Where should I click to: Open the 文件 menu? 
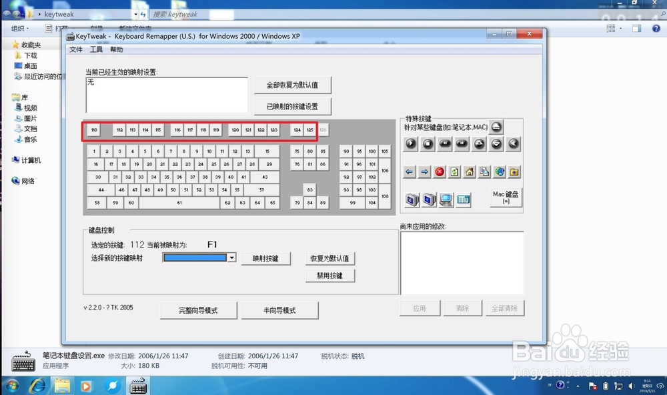[76, 49]
